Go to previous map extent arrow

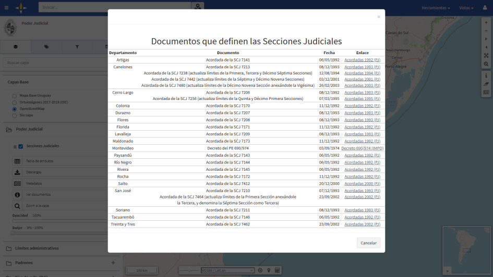(486, 47)
